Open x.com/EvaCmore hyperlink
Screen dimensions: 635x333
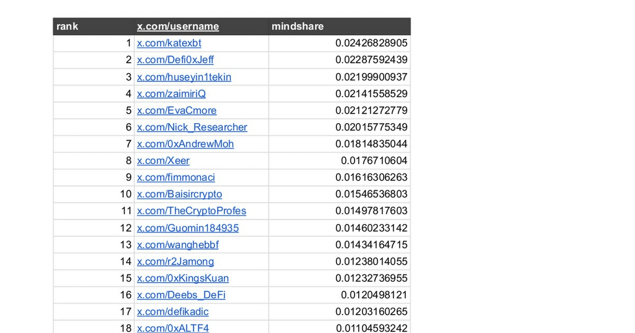point(176,110)
